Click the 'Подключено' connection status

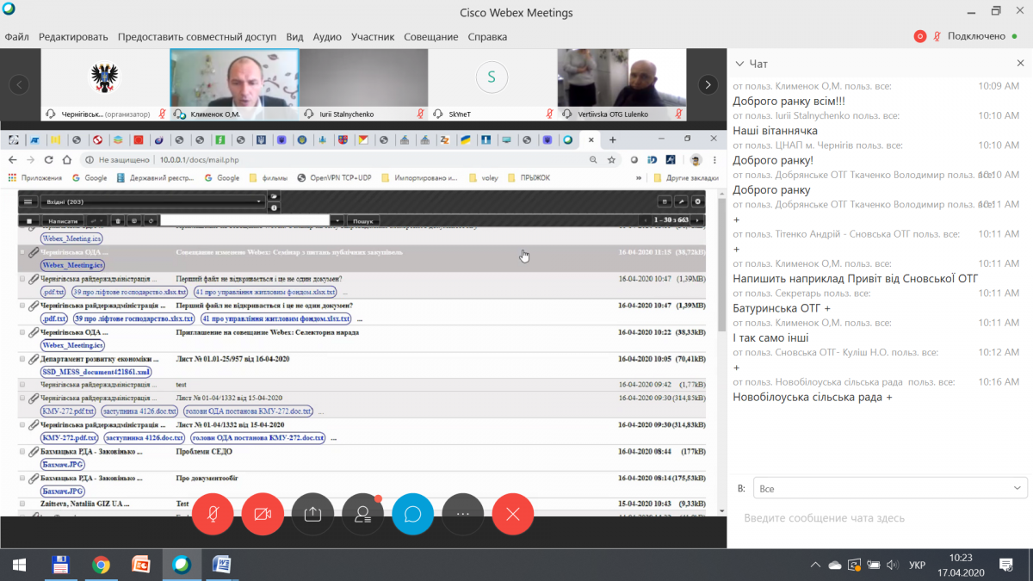[976, 36]
